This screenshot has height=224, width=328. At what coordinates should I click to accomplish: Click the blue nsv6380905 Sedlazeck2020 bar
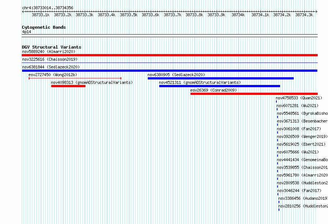(x=221, y=78)
